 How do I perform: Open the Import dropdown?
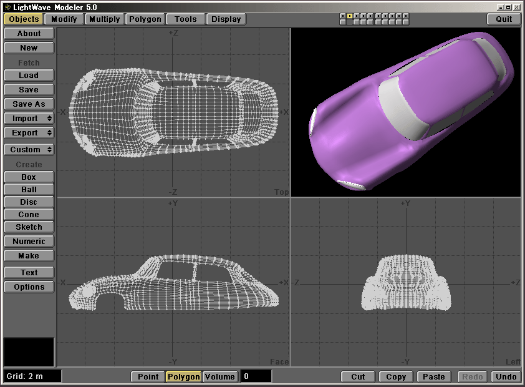coord(29,119)
